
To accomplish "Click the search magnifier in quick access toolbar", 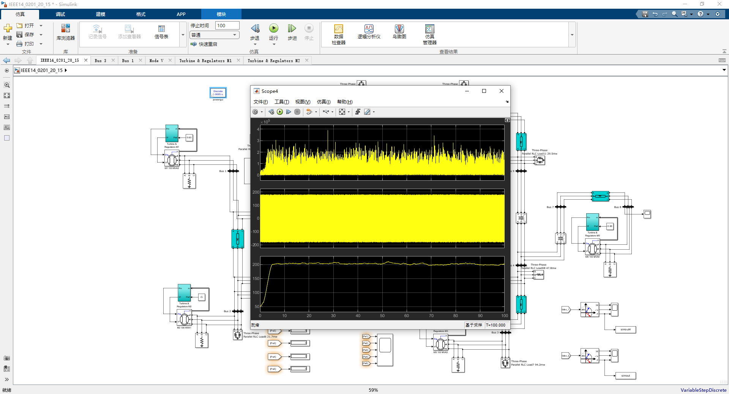I will click(674, 14).
